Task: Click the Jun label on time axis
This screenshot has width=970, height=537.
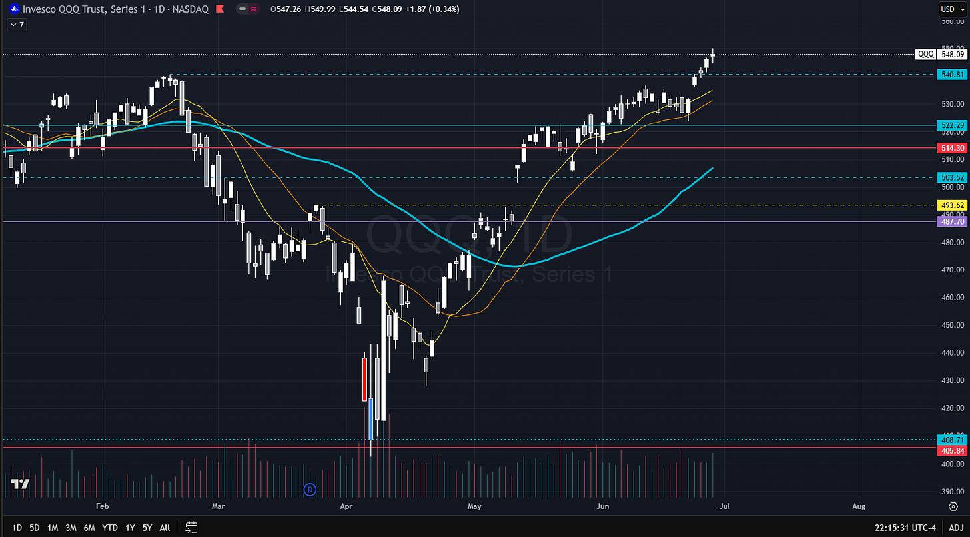Action: pos(601,506)
